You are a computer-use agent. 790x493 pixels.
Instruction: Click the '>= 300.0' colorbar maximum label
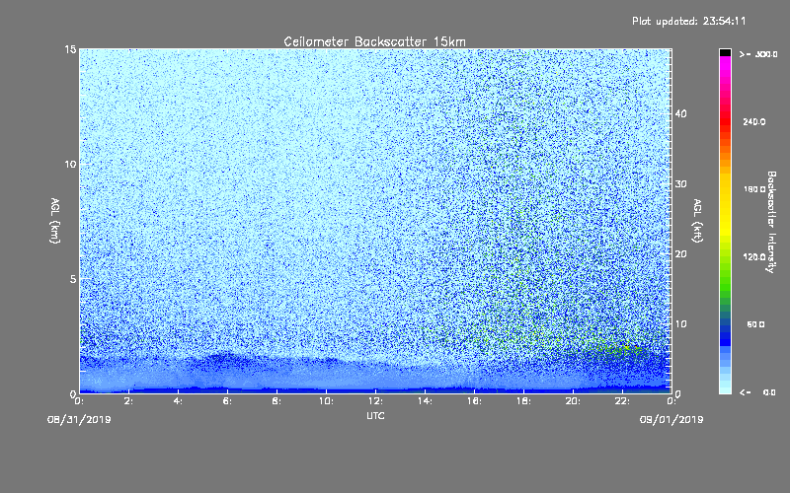click(758, 54)
